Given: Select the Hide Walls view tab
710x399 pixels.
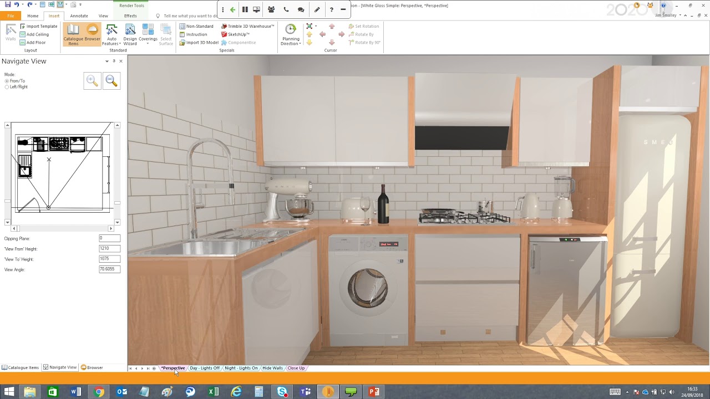Looking at the screenshot, I should [272, 368].
